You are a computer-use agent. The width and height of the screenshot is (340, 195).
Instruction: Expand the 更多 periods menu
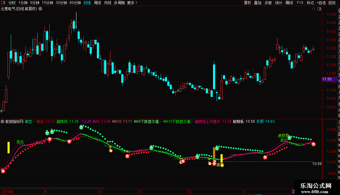(132, 3)
